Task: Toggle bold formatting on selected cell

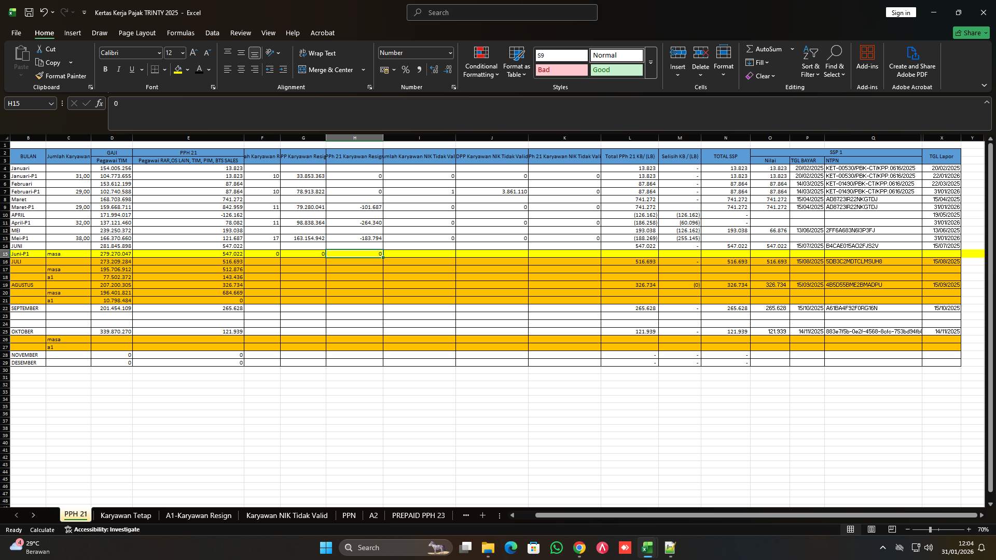Action: [x=105, y=69]
